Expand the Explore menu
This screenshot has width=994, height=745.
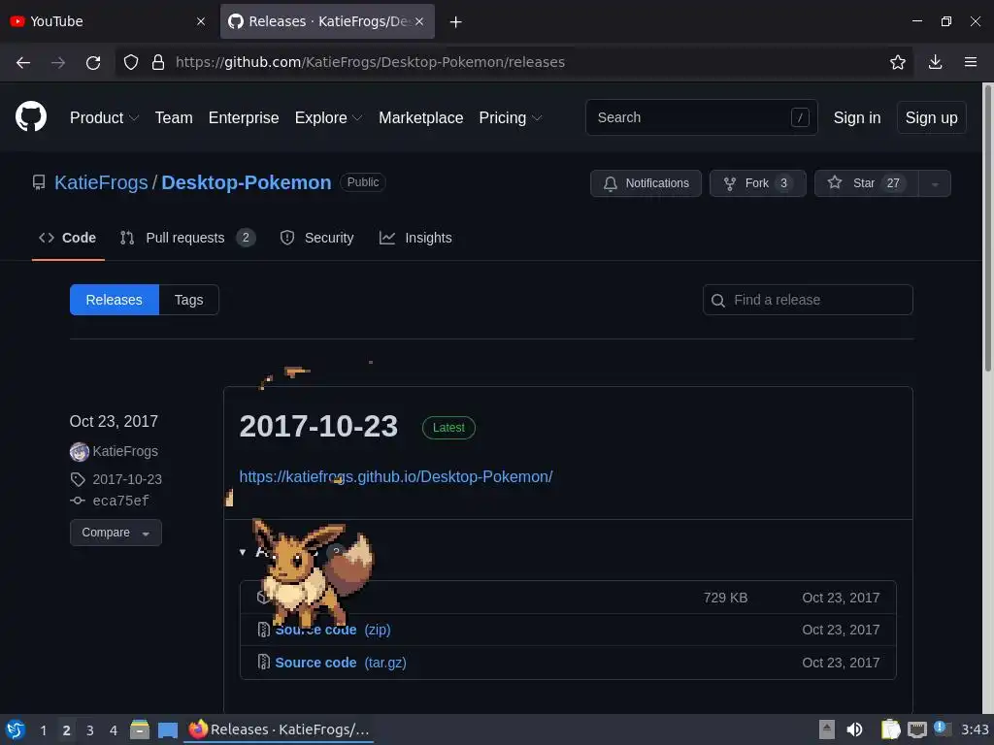pyautogui.click(x=328, y=117)
